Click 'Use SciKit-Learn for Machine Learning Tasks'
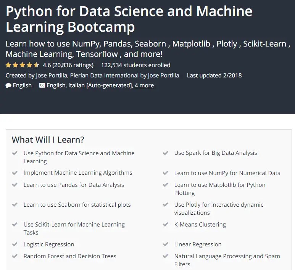This screenshot has height=270, width=295. click(74, 228)
